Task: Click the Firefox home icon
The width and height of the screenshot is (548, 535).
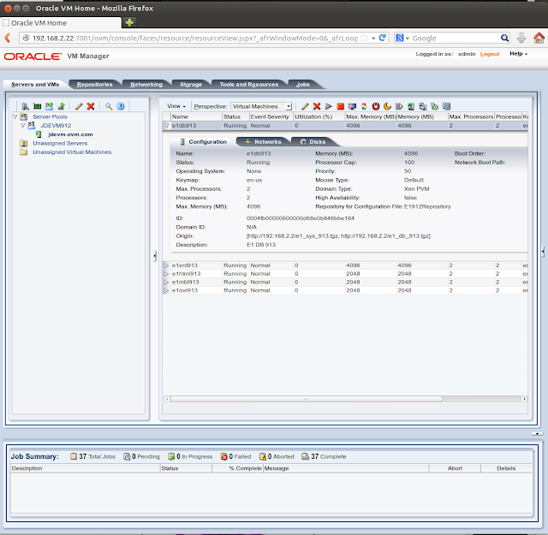Action: [539, 38]
